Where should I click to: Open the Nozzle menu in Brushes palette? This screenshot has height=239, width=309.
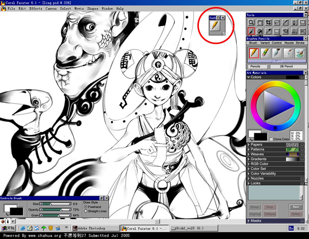(x=289, y=43)
